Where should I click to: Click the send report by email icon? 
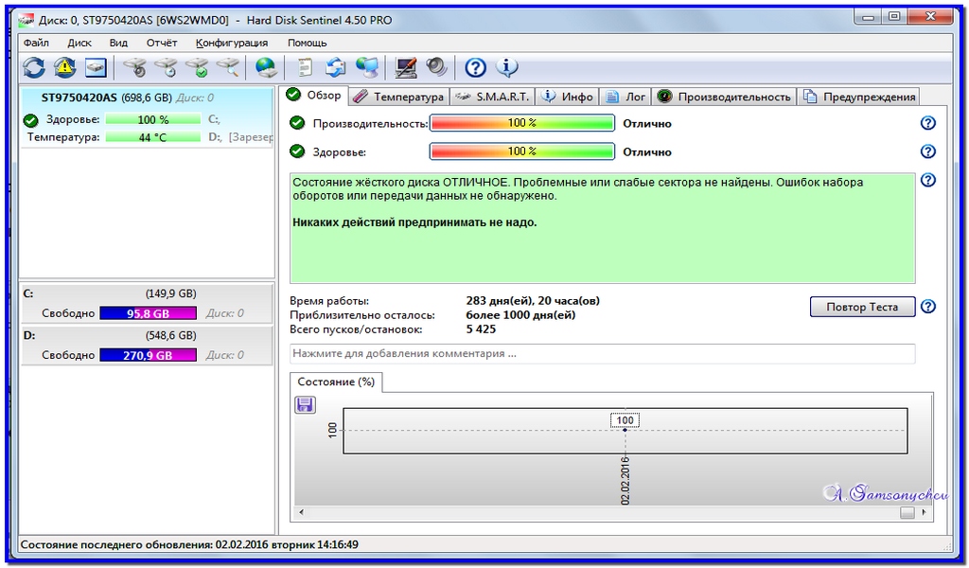[x=336, y=67]
